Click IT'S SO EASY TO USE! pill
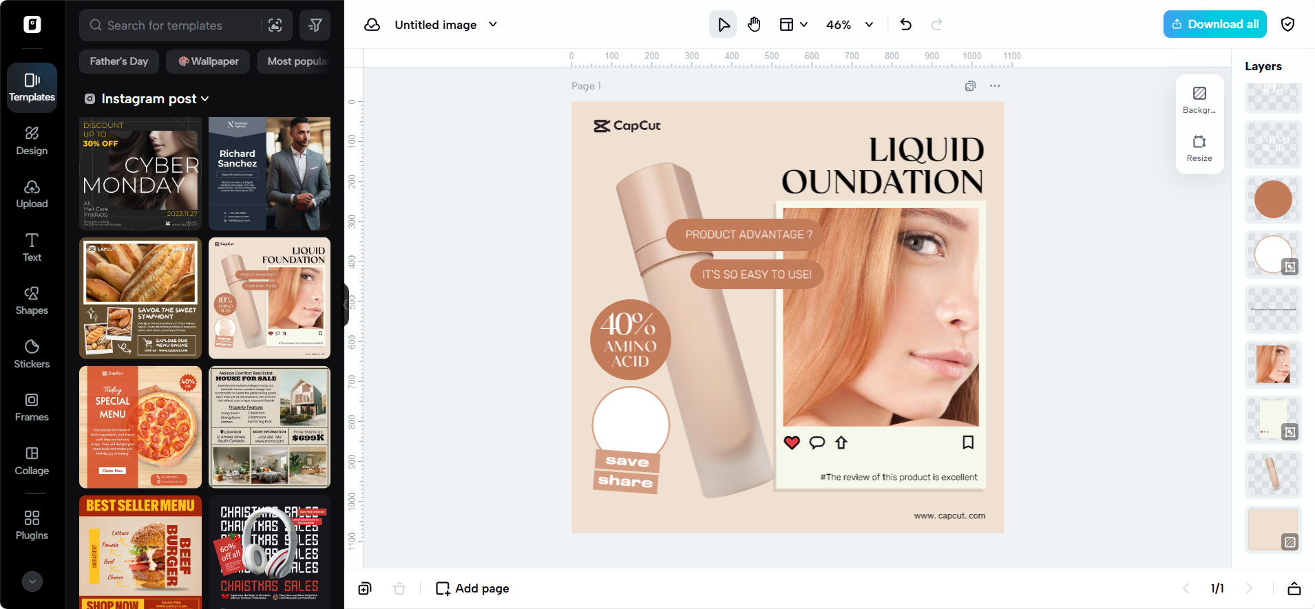This screenshot has width=1315, height=609. (x=757, y=275)
